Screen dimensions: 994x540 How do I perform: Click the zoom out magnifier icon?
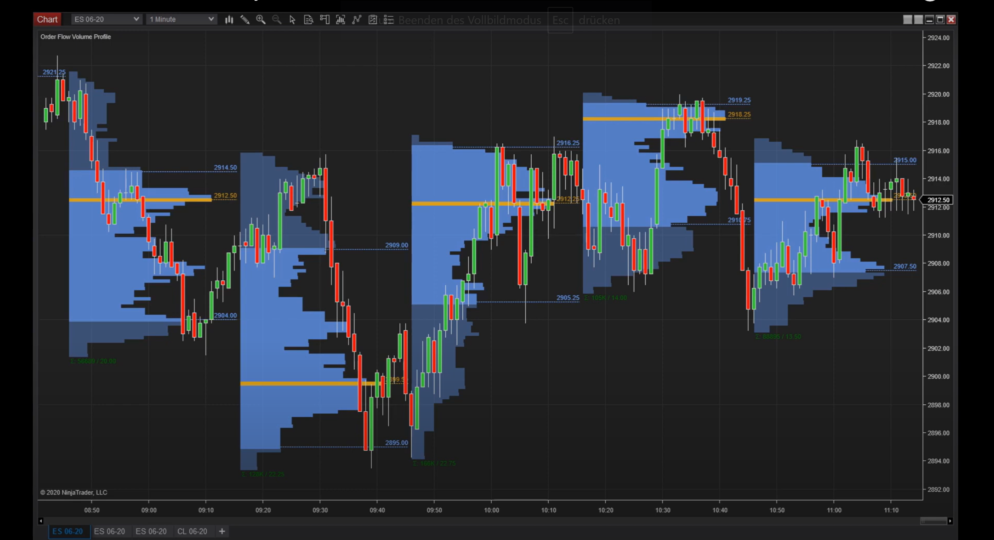click(x=277, y=19)
